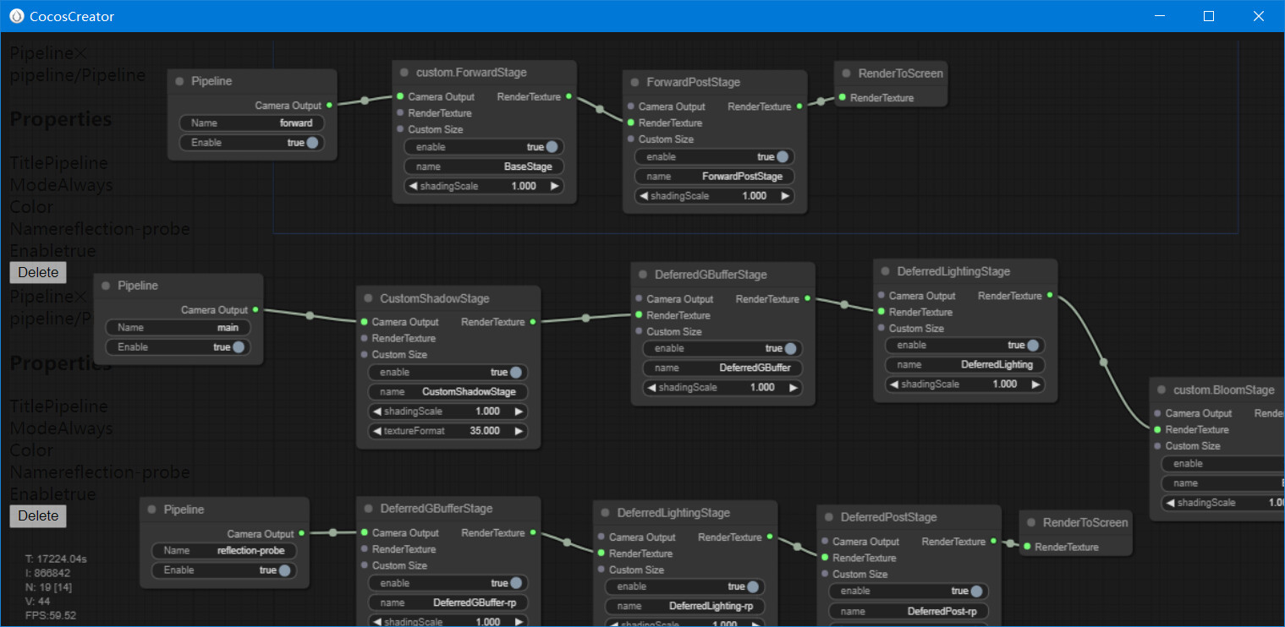Click the title dot of custom.ForwardStage node
Screen dimensions: 1285x627
[x=404, y=73]
